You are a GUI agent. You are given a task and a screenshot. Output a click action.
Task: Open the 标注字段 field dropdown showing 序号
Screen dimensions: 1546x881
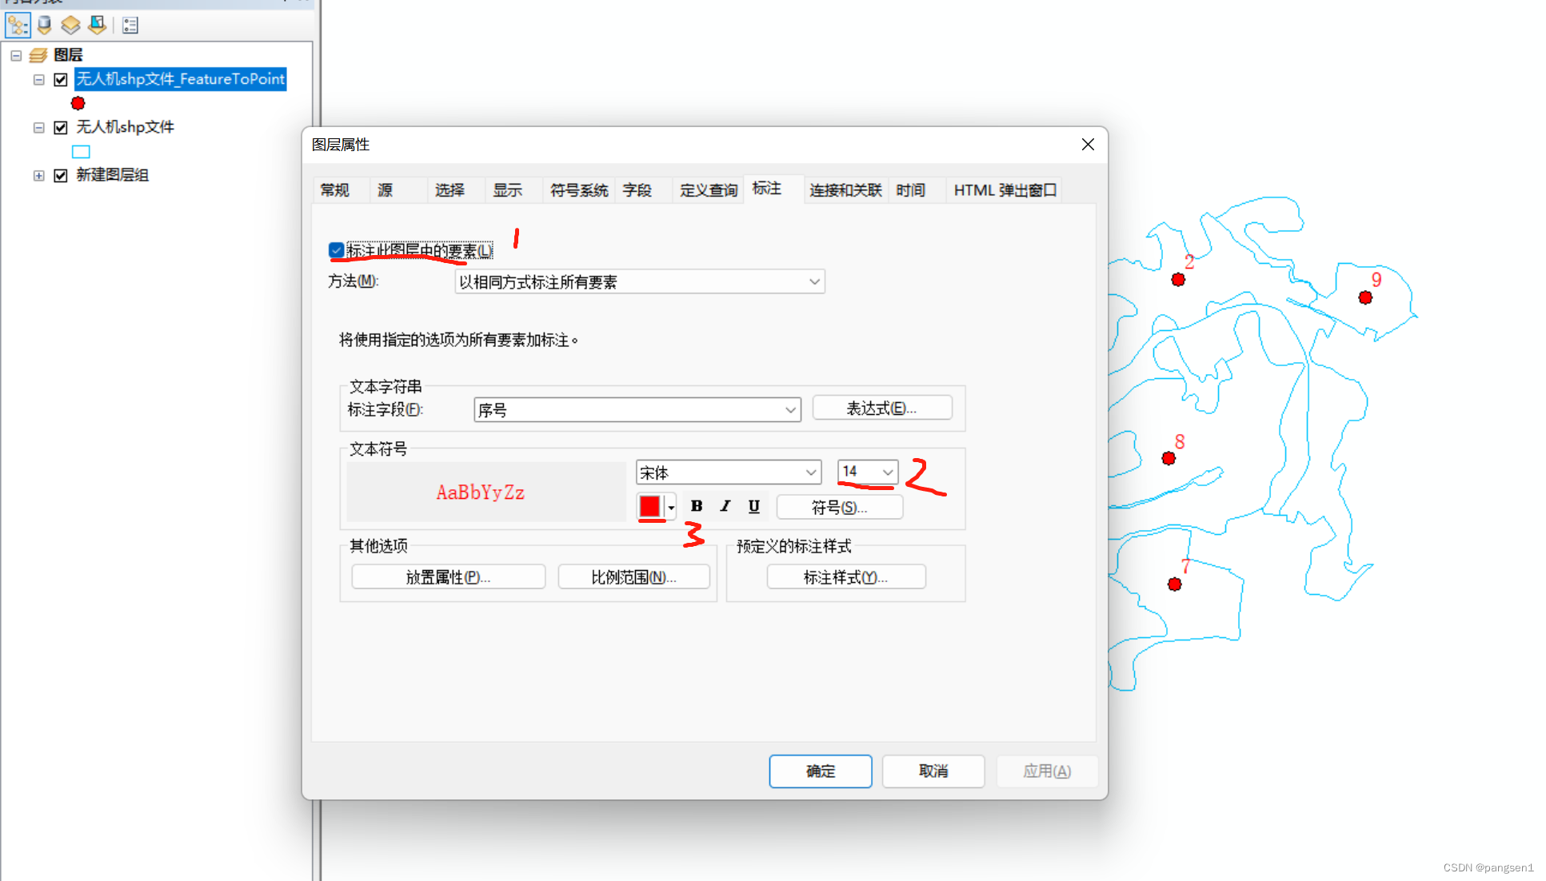791,409
